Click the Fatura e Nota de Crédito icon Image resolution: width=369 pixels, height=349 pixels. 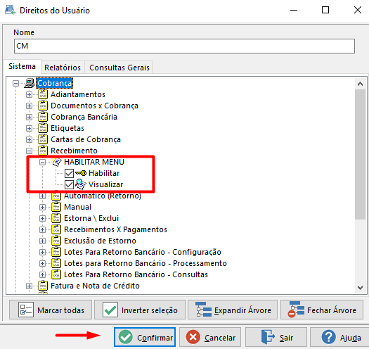(43, 286)
